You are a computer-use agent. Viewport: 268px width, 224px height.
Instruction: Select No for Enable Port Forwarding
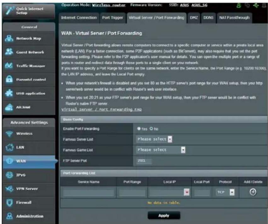[x=151, y=129]
